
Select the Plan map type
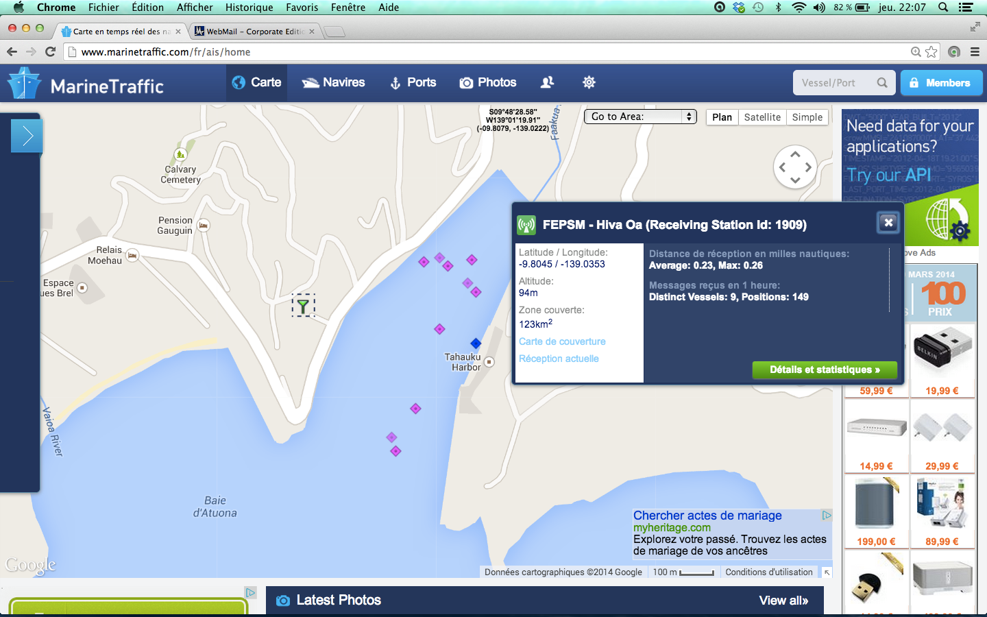pos(722,117)
